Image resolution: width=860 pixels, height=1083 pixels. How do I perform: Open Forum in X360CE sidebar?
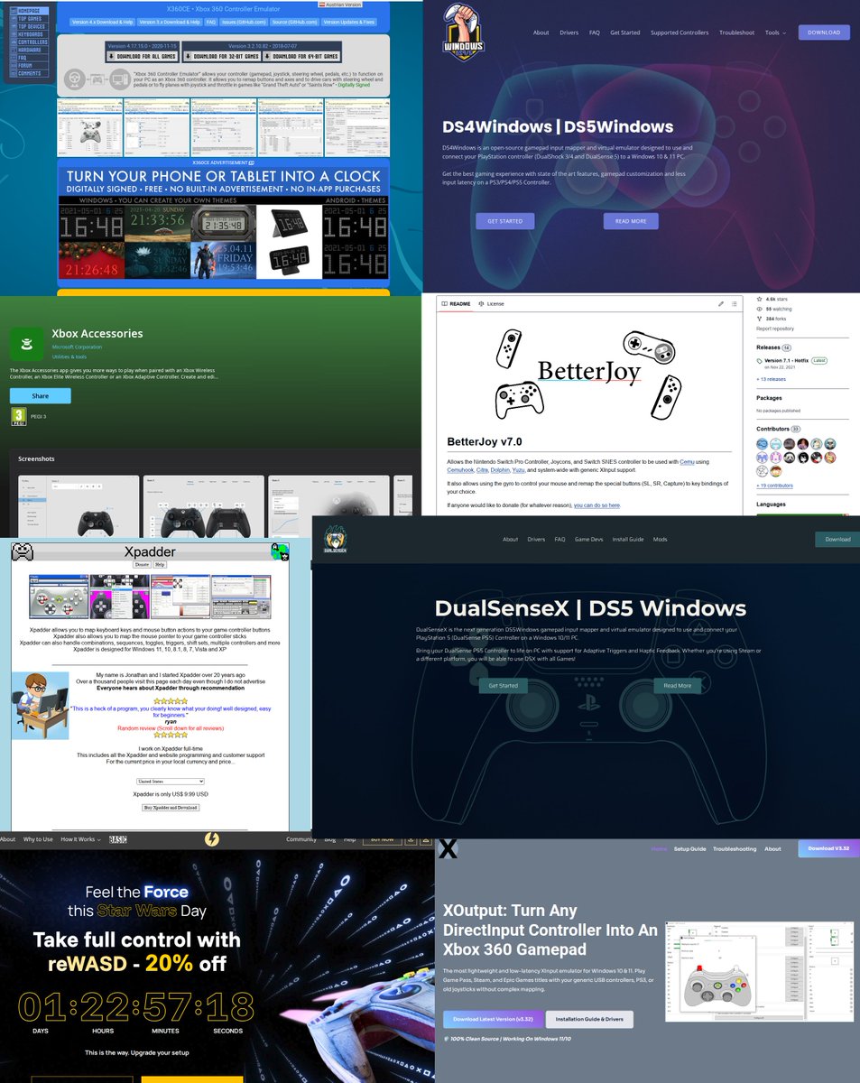(27, 65)
